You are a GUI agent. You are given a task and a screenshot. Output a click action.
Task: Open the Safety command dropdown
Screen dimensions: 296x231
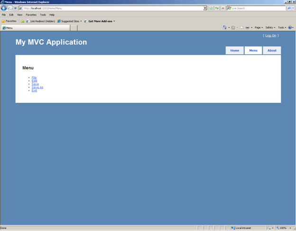[270, 27]
